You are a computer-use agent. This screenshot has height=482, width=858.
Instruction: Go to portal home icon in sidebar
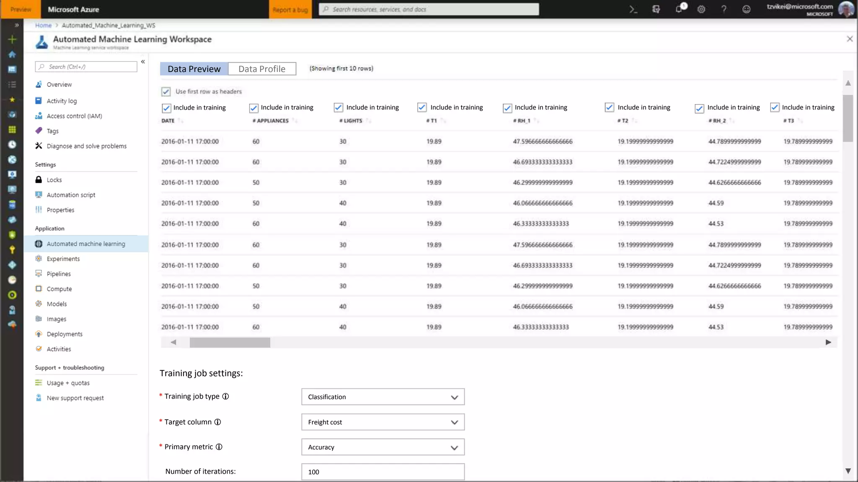click(x=12, y=54)
